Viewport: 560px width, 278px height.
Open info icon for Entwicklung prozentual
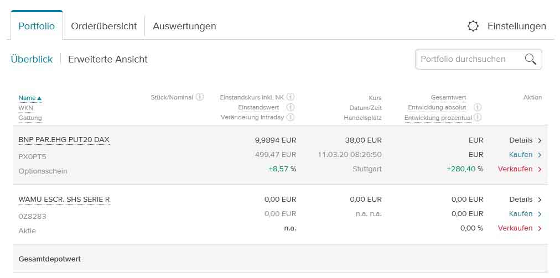coord(478,117)
